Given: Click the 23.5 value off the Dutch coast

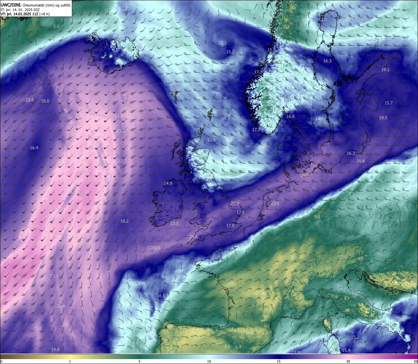Looking at the screenshot, I should 275,203.
